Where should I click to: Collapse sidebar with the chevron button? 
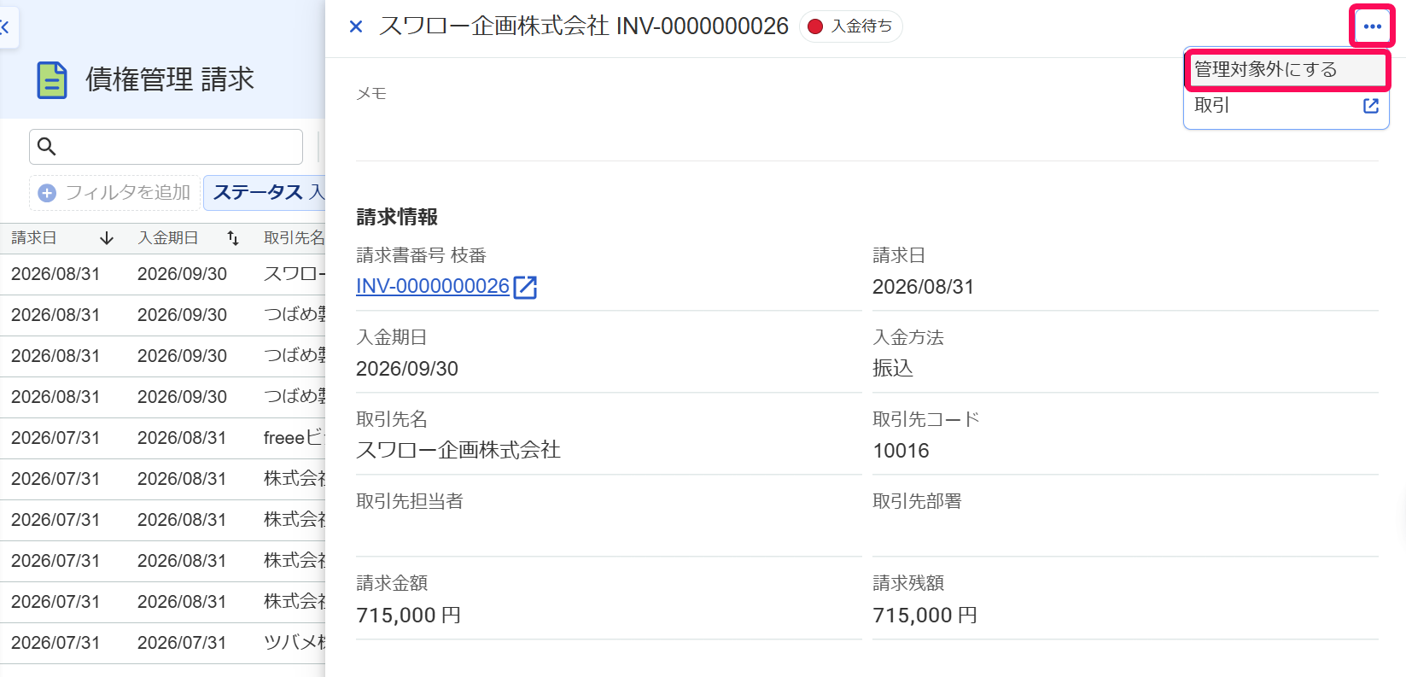[x=7, y=27]
